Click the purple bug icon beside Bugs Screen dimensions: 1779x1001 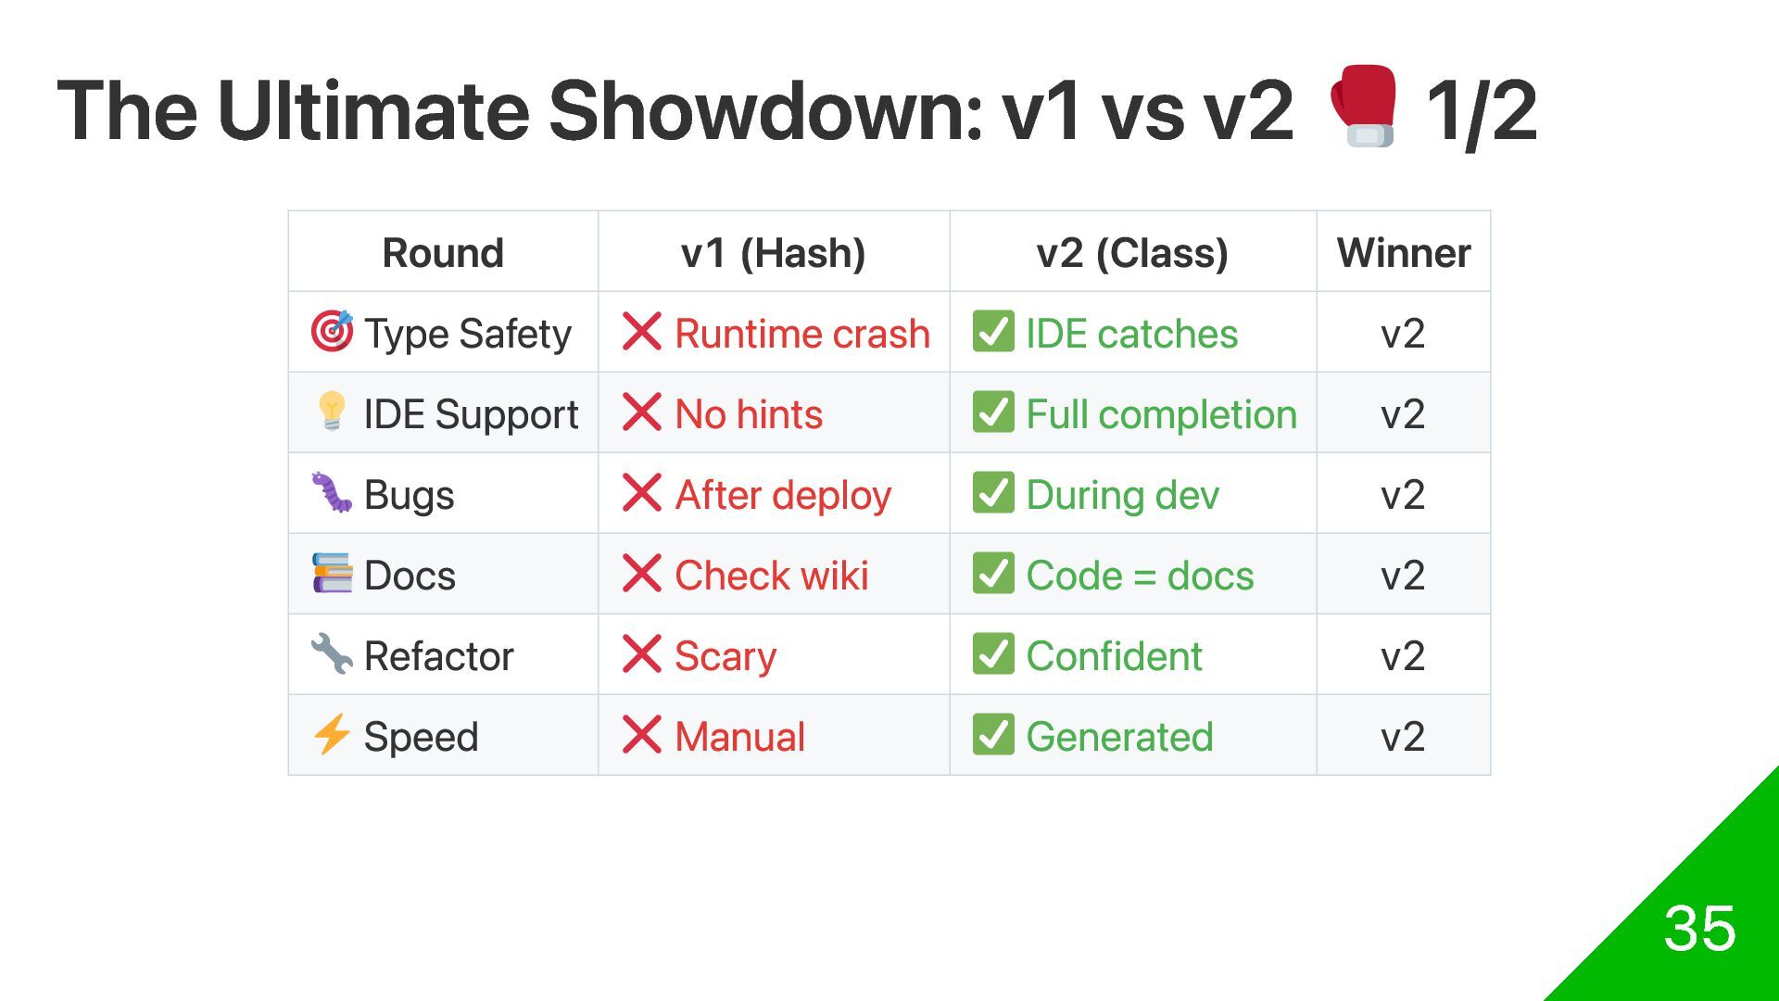pos(332,492)
